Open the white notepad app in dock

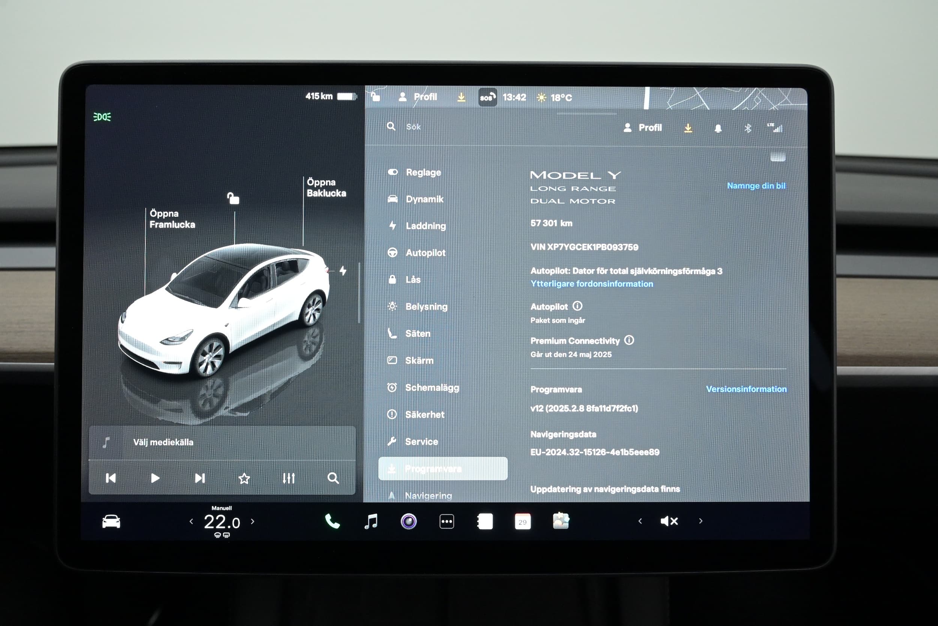pyautogui.click(x=485, y=521)
